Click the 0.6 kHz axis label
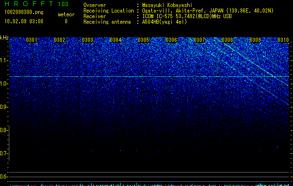This screenshot has height=186, width=293. [4, 177]
